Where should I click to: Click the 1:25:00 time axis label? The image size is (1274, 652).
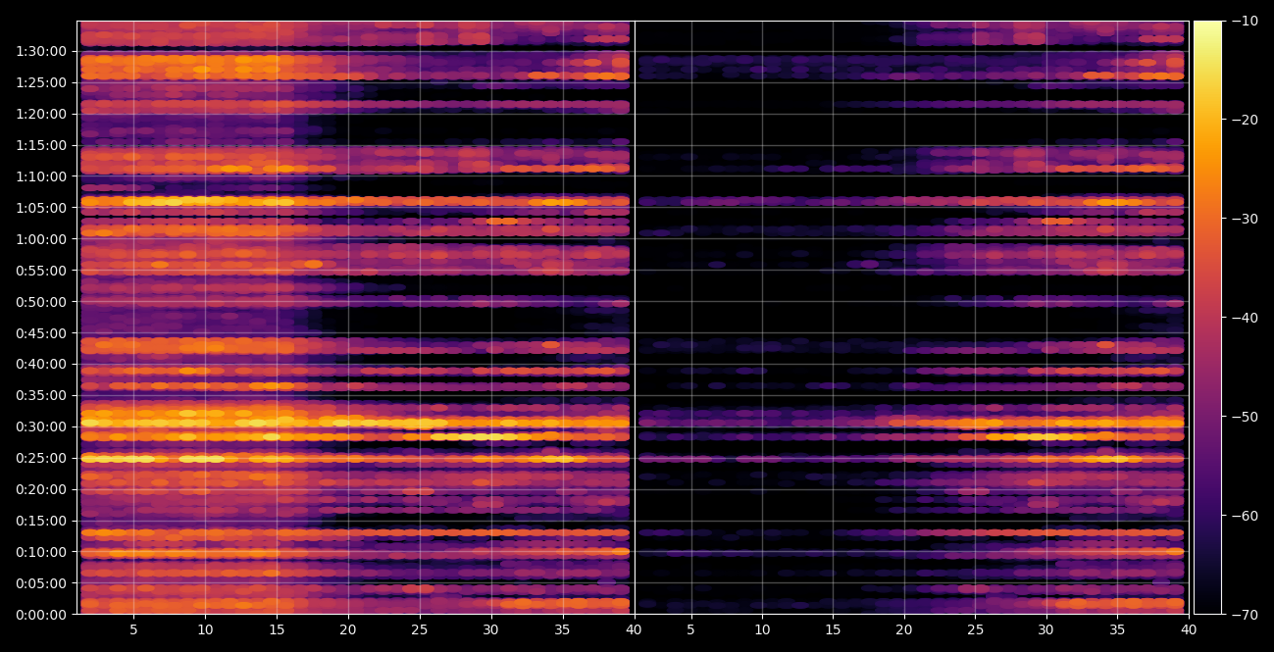click(41, 82)
